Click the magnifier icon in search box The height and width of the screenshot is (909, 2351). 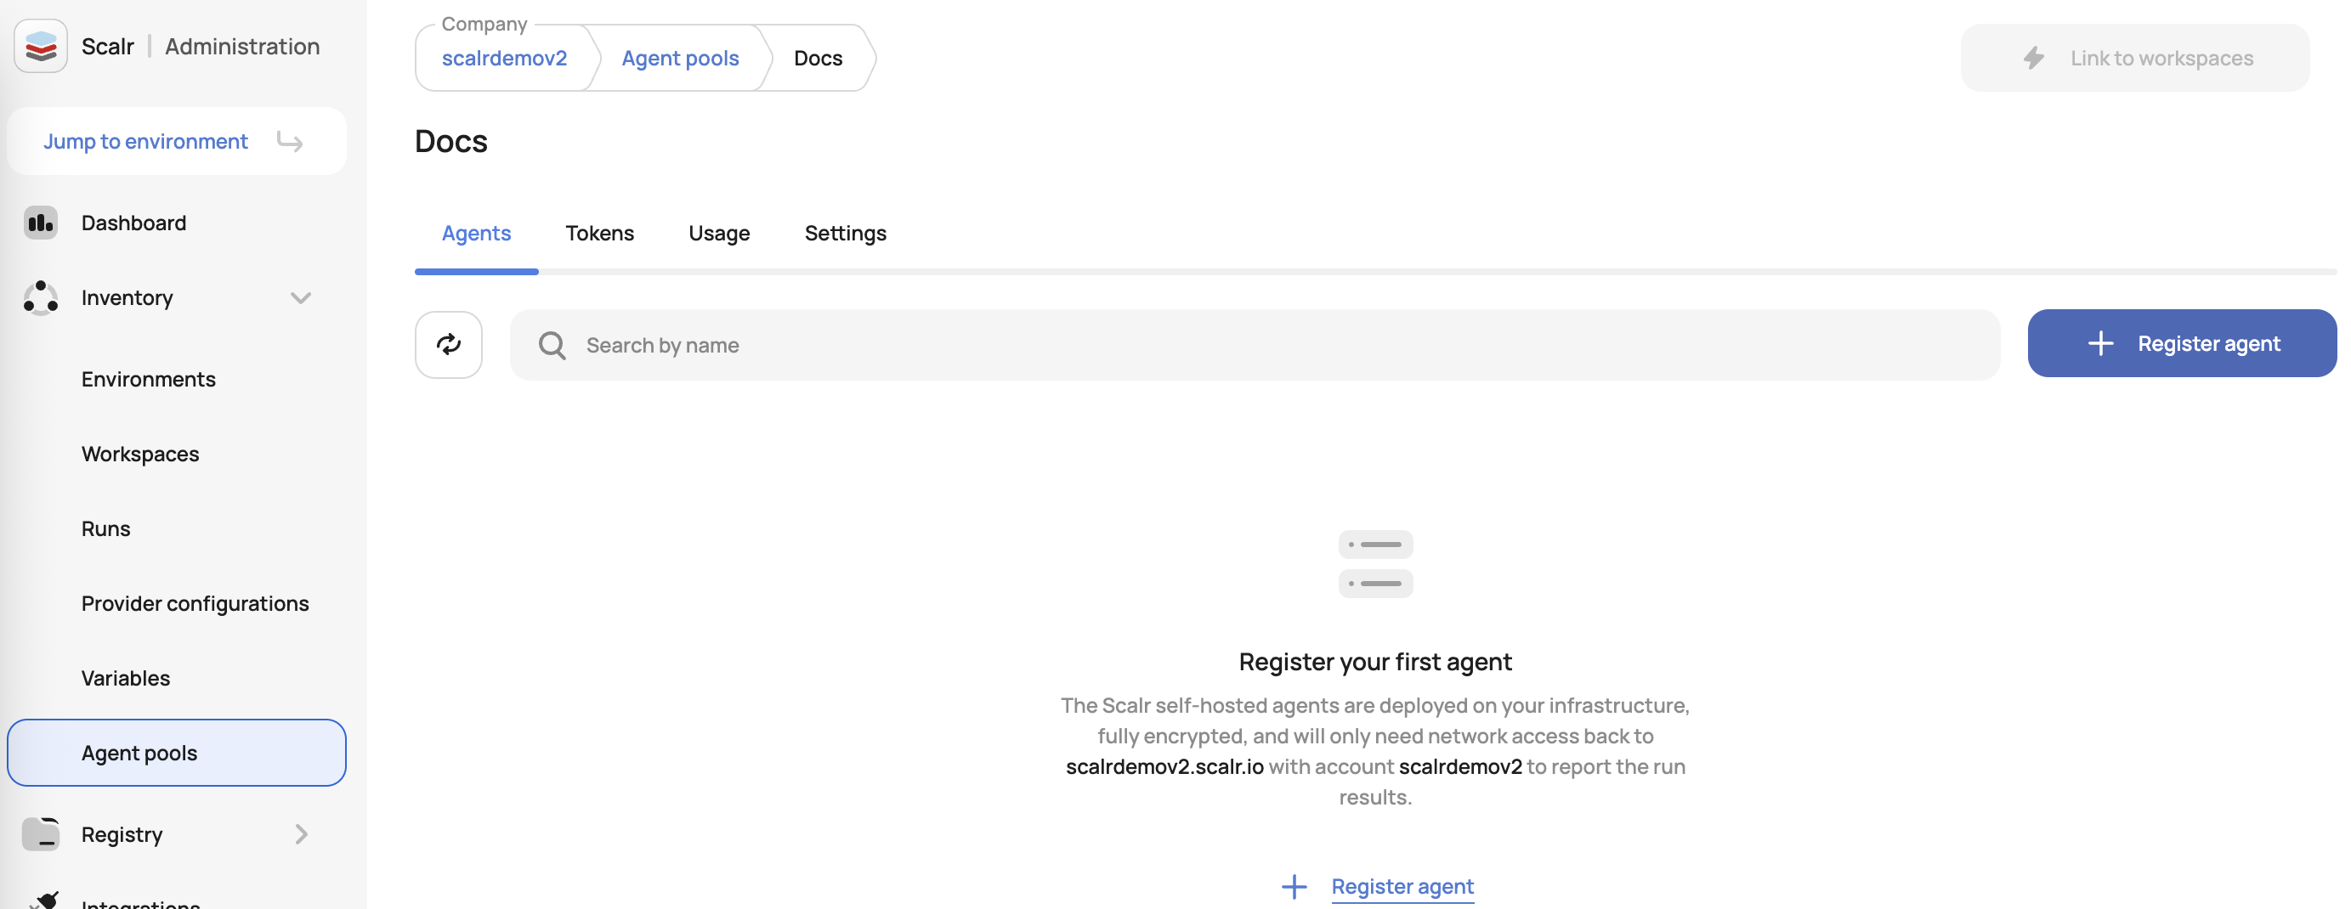point(552,345)
